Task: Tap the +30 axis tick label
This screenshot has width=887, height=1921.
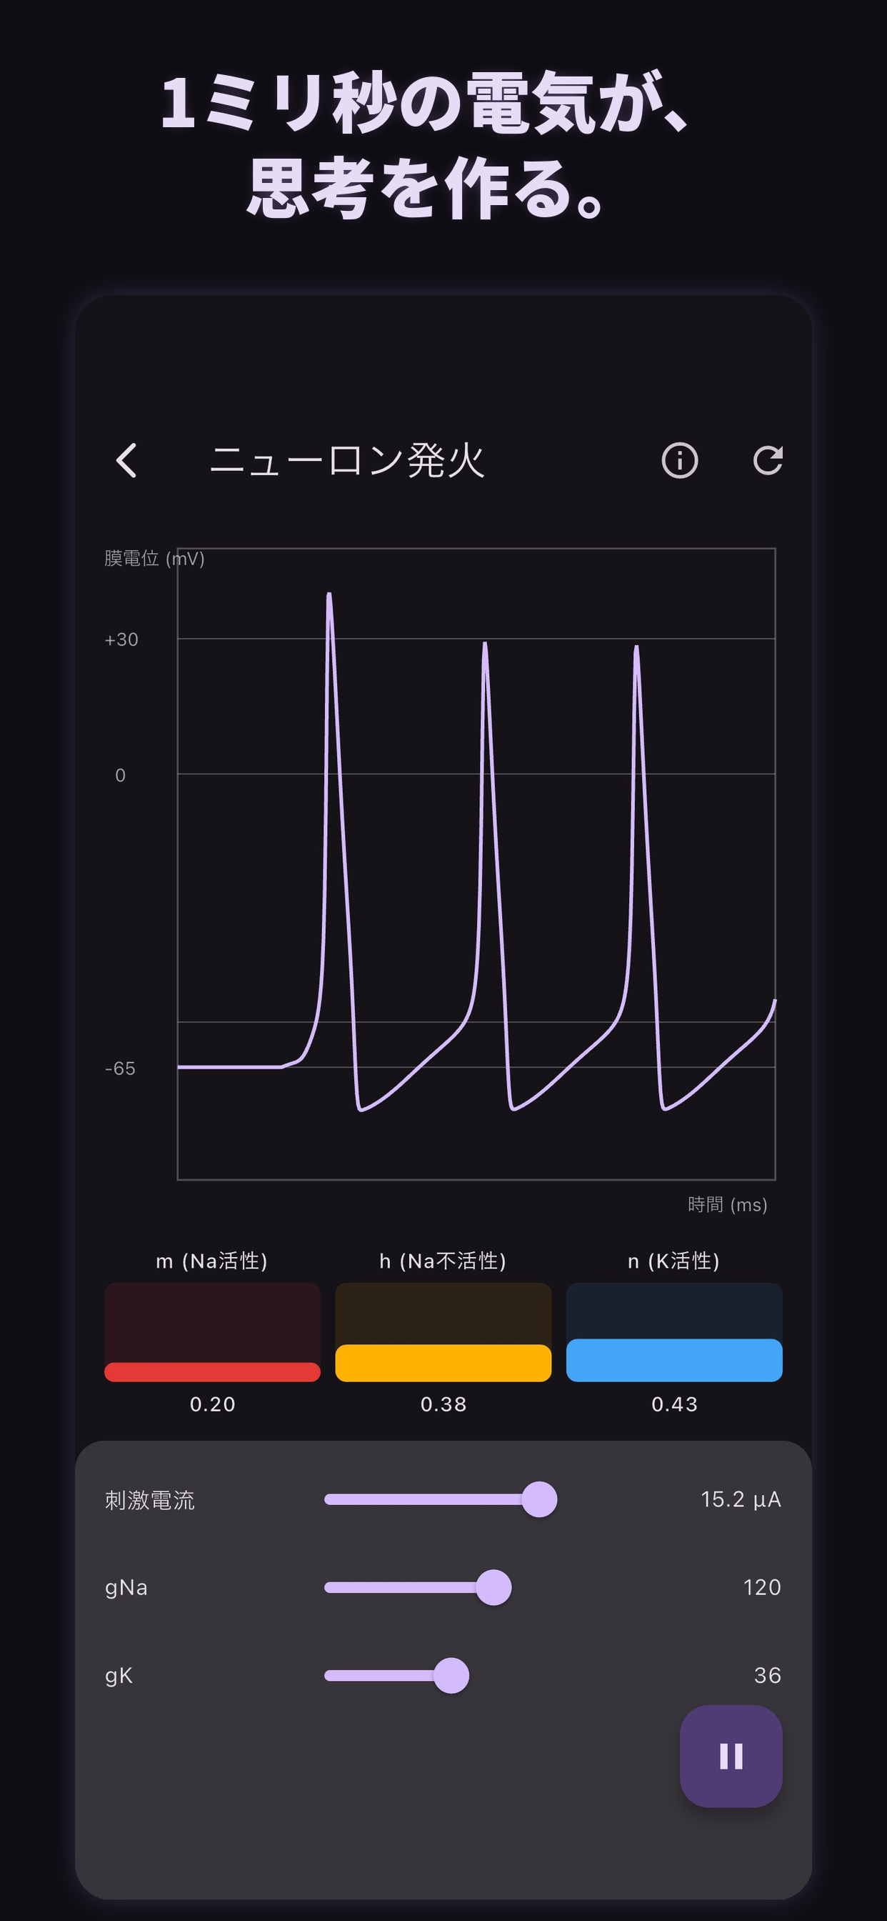Action: 121,640
